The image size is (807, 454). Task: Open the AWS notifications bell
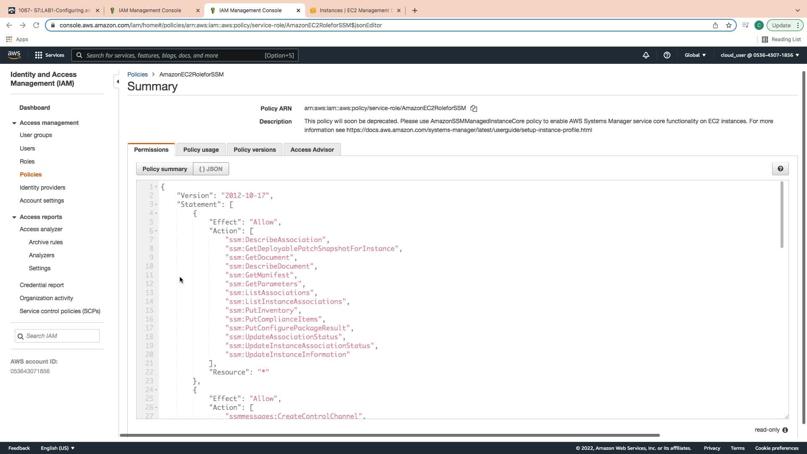point(646,55)
